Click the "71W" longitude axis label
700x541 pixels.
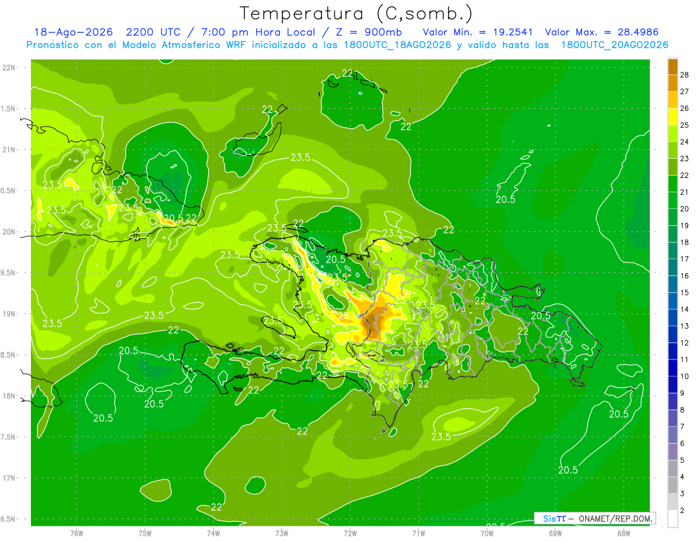418,533
